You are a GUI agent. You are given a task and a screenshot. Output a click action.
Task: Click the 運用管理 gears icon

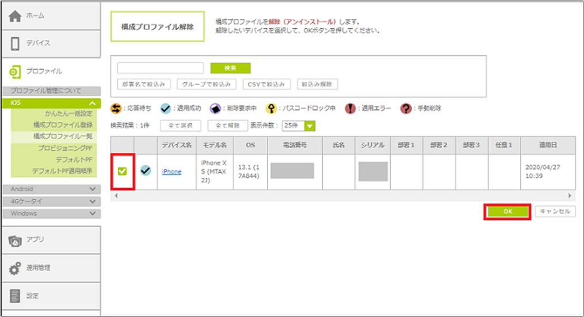(16, 268)
